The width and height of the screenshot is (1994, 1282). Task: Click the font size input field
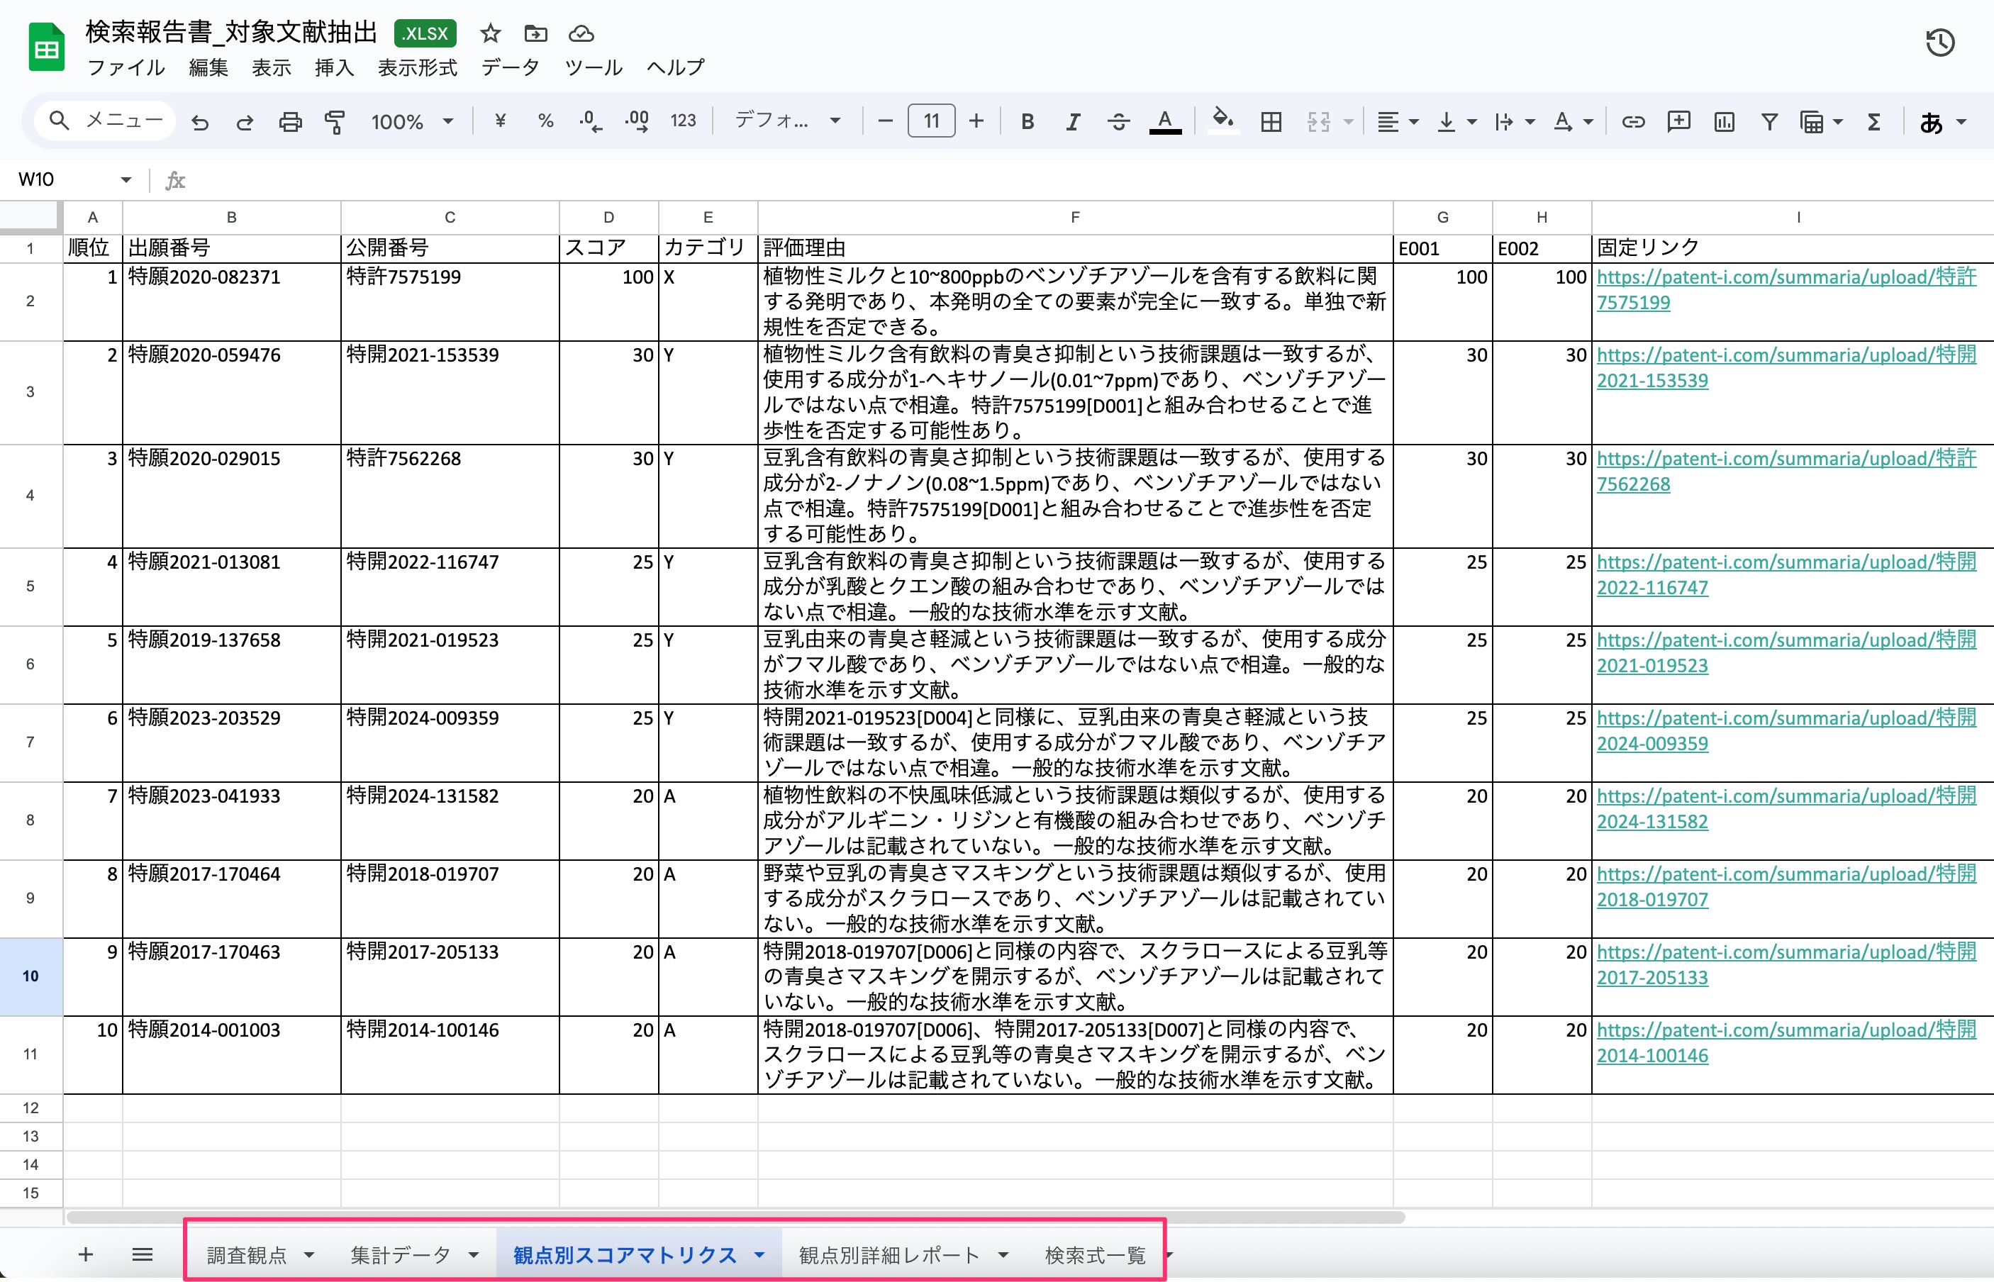[931, 121]
